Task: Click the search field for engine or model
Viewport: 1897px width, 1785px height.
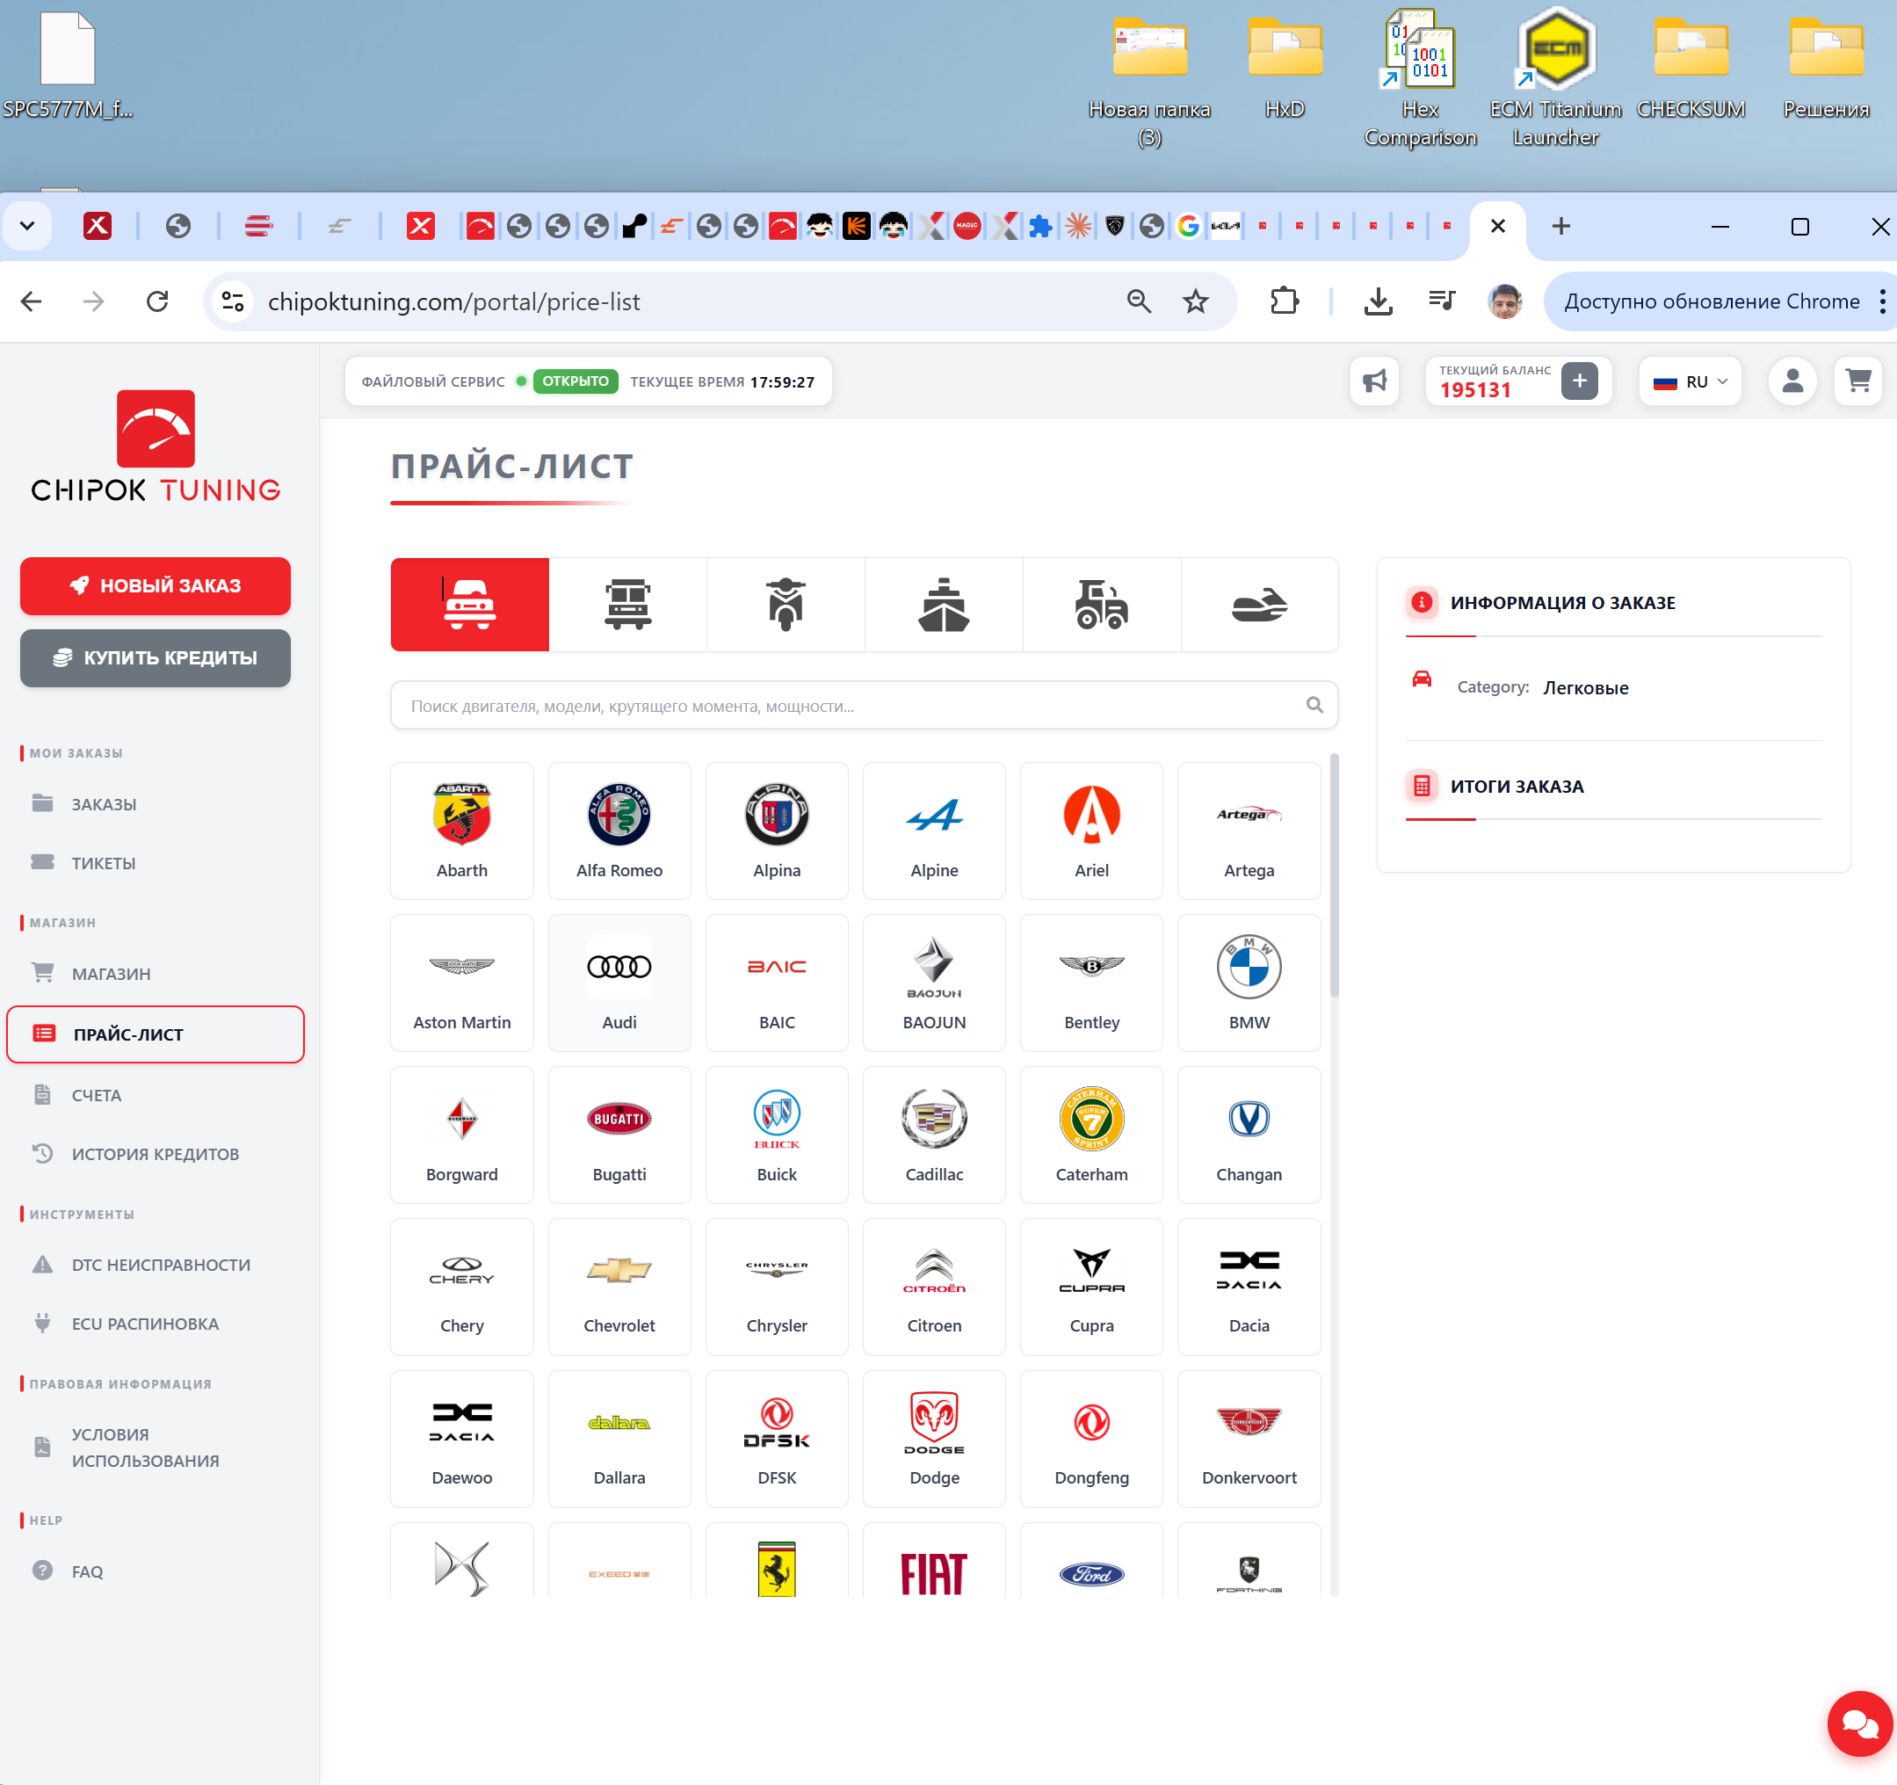Action: point(864,706)
